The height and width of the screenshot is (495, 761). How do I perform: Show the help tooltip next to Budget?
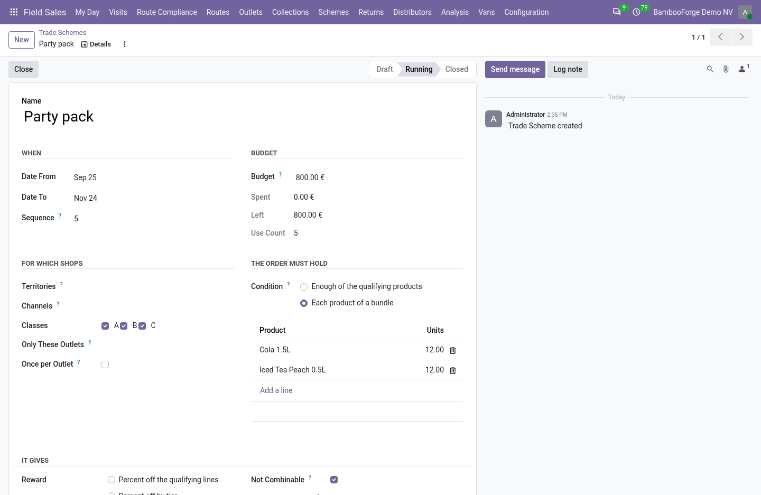click(x=280, y=174)
